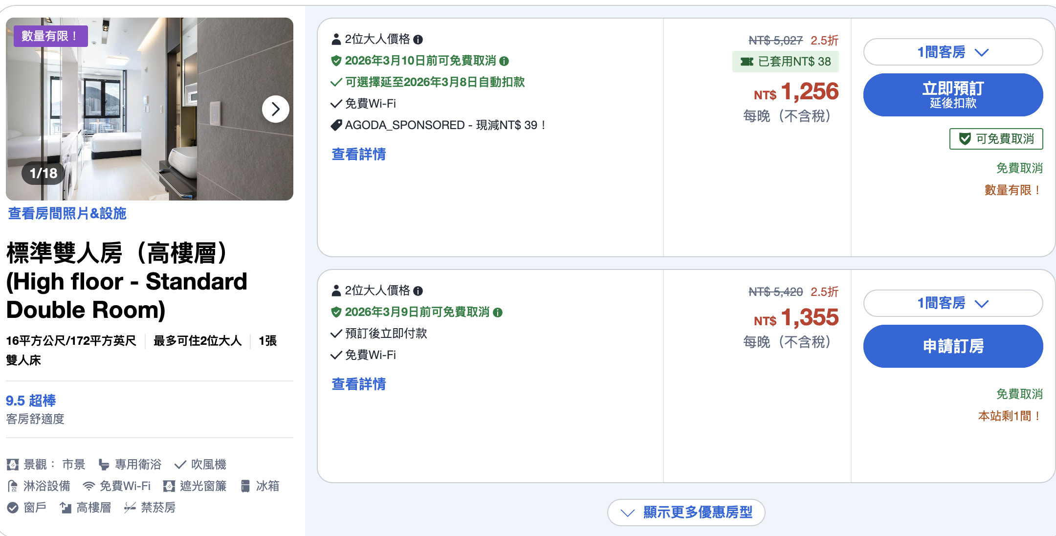1056x536 pixels.
Task: Advance the room photo carousel arrow
Action: point(275,109)
